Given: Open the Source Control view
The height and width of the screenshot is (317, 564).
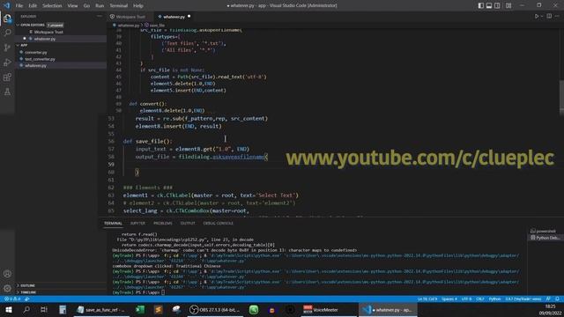Looking at the screenshot, I should coord(7,48).
